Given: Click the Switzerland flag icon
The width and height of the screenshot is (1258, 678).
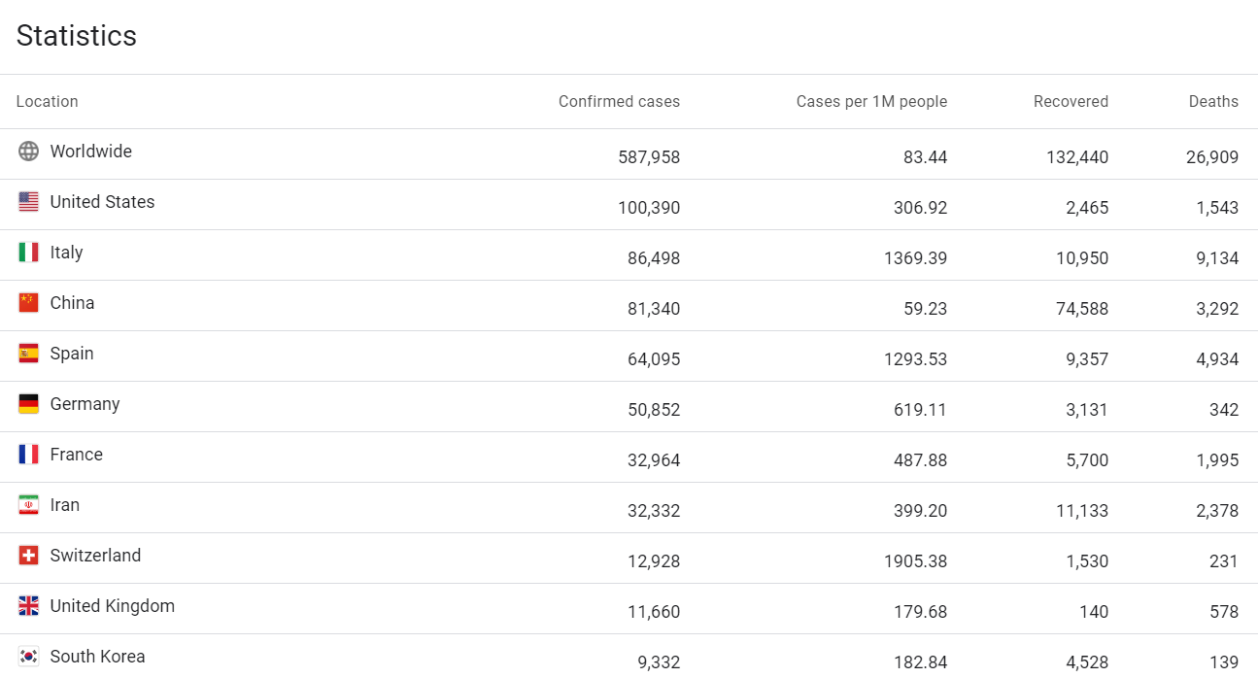Looking at the screenshot, I should (x=29, y=556).
